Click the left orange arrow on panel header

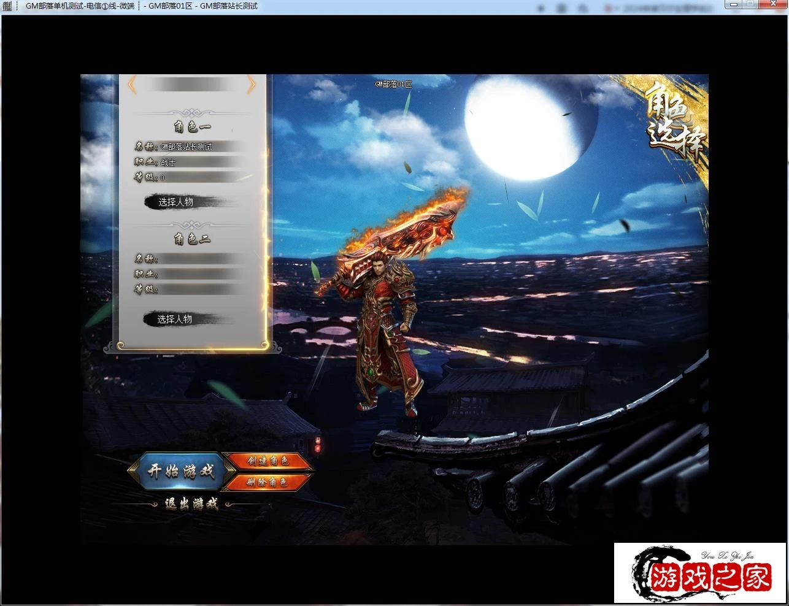132,85
